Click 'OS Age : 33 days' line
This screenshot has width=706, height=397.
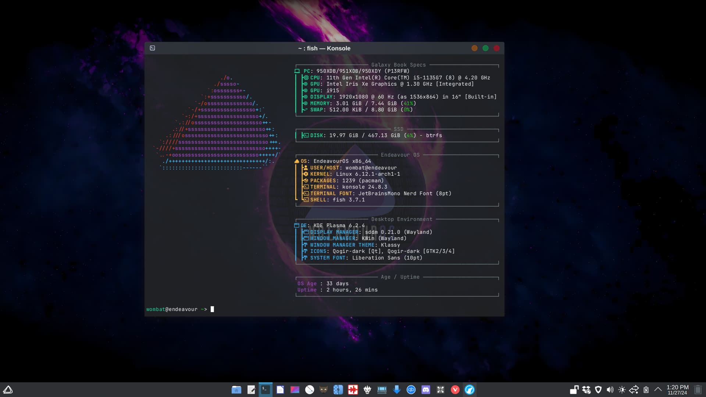coord(323,283)
